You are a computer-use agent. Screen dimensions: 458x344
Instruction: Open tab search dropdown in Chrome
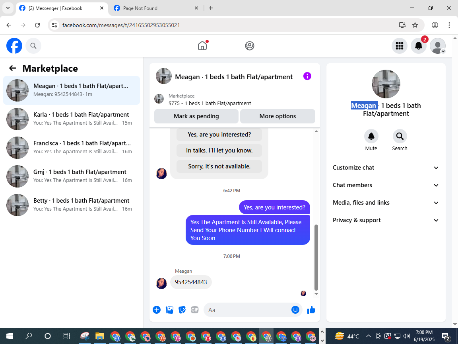click(x=8, y=8)
